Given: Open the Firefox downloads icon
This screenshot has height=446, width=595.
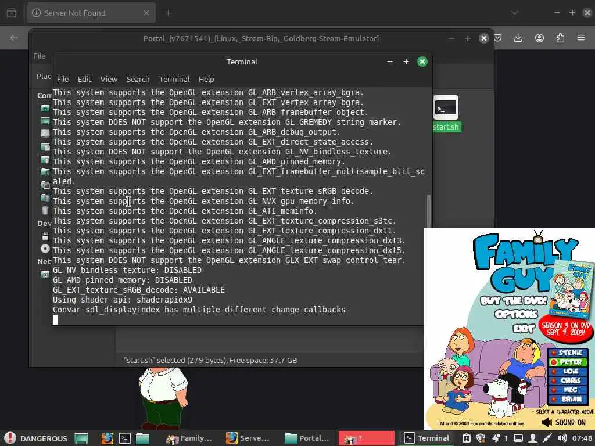Looking at the screenshot, I should [x=518, y=38].
